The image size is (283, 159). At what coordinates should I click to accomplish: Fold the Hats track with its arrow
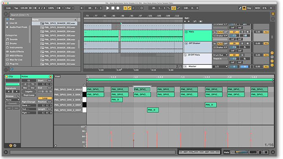point(186,32)
